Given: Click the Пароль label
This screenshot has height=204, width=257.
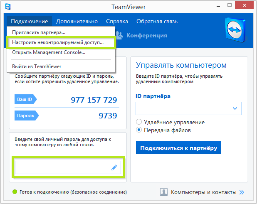Looking at the screenshot, I should [x=27, y=116].
